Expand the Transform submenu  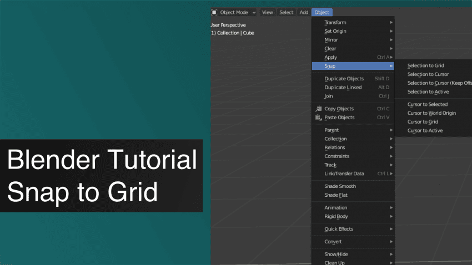(353, 23)
